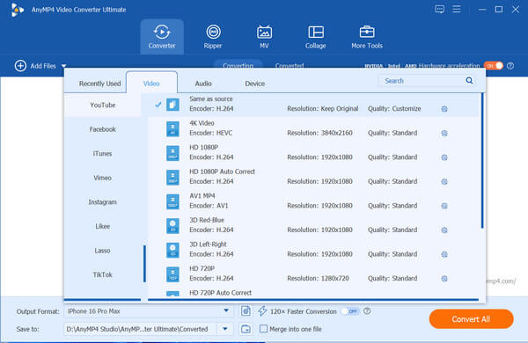The width and height of the screenshot is (528, 343).
Task: Open settings gear for 3D Red-Blue
Action: point(444,230)
